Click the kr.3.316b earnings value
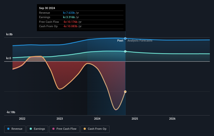The image size is (214, 136). coord(69,17)
